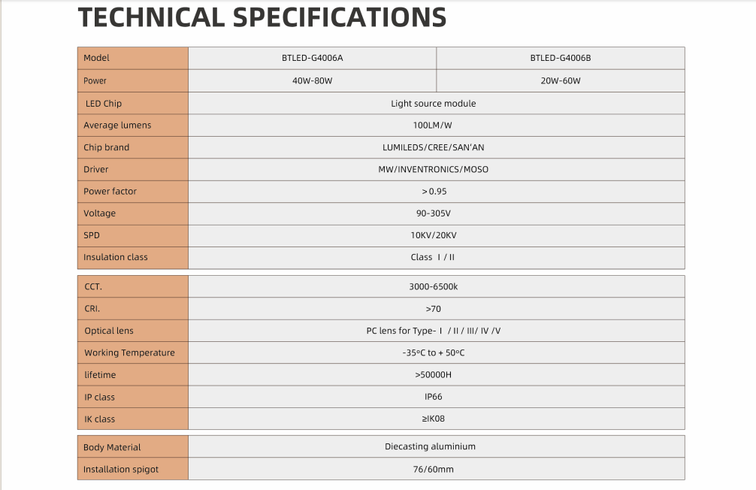Viewport: 756px width, 490px height.
Task: Click the MW/INVENTRONICS/MOSO driver value
Action: tap(433, 169)
